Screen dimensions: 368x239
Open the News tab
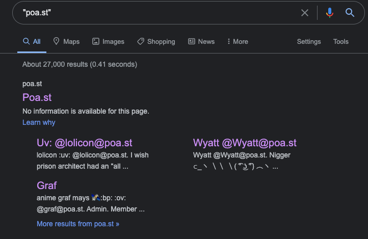point(201,41)
